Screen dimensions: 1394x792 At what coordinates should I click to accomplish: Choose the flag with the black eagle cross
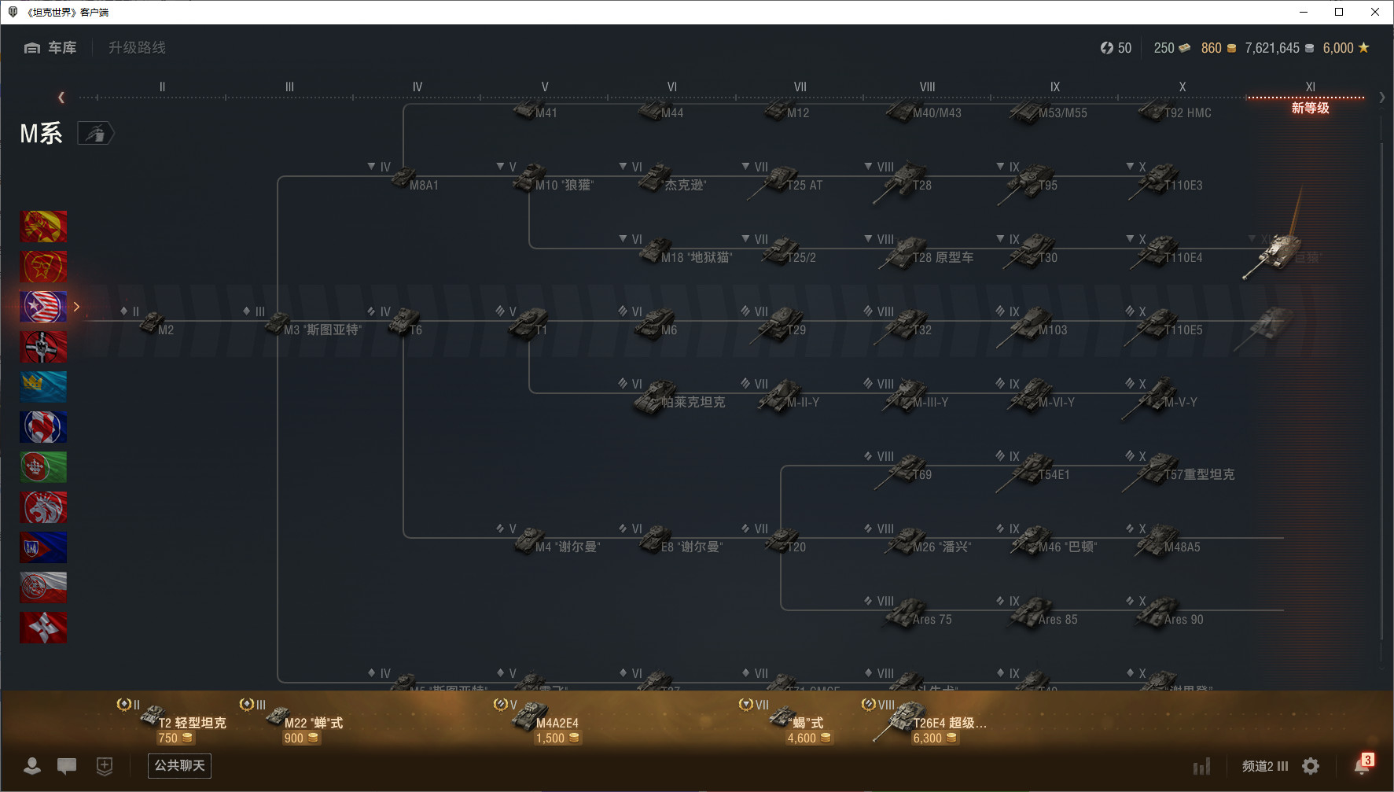pos(43,347)
